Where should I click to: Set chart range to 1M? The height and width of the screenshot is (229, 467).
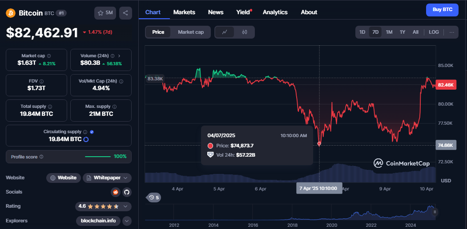pos(389,32)
